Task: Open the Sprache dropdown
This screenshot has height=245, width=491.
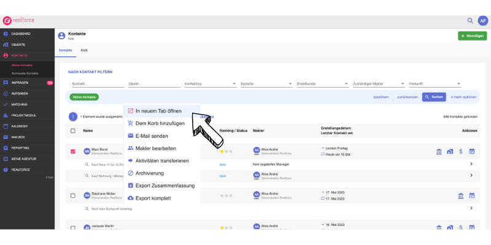Action: click(266, 84)
